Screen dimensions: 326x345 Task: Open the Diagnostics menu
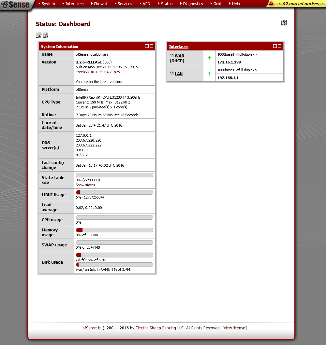191,4
